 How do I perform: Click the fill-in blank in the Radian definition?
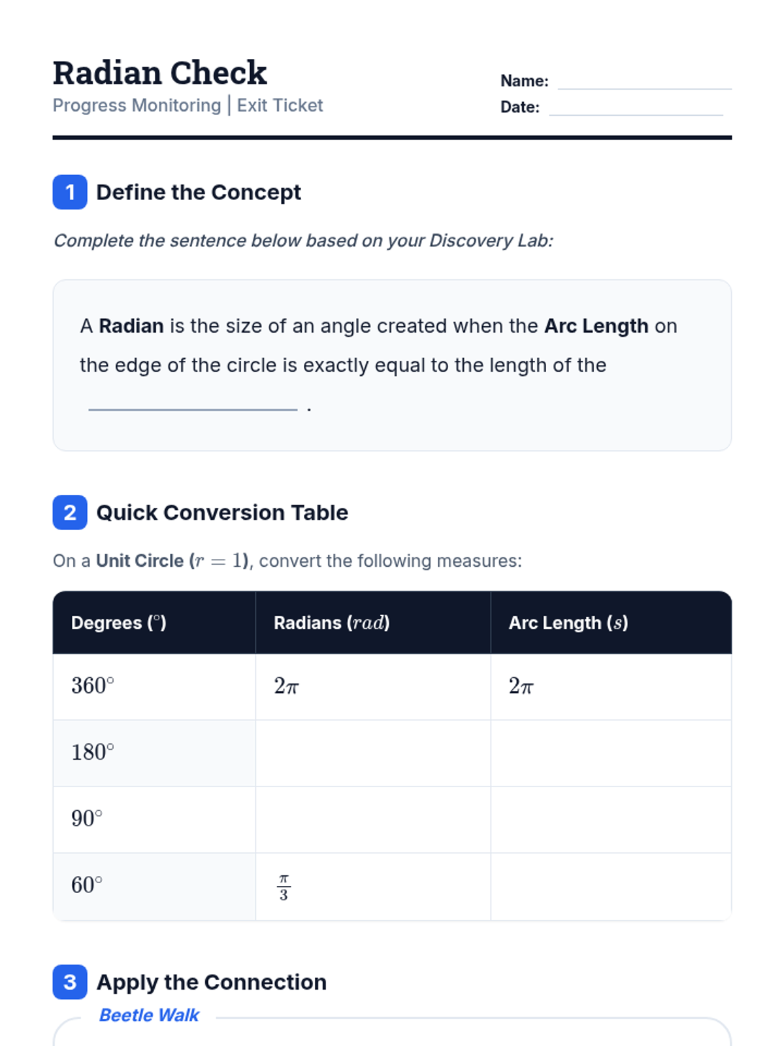pyautogui.click(x=193, y=403)
